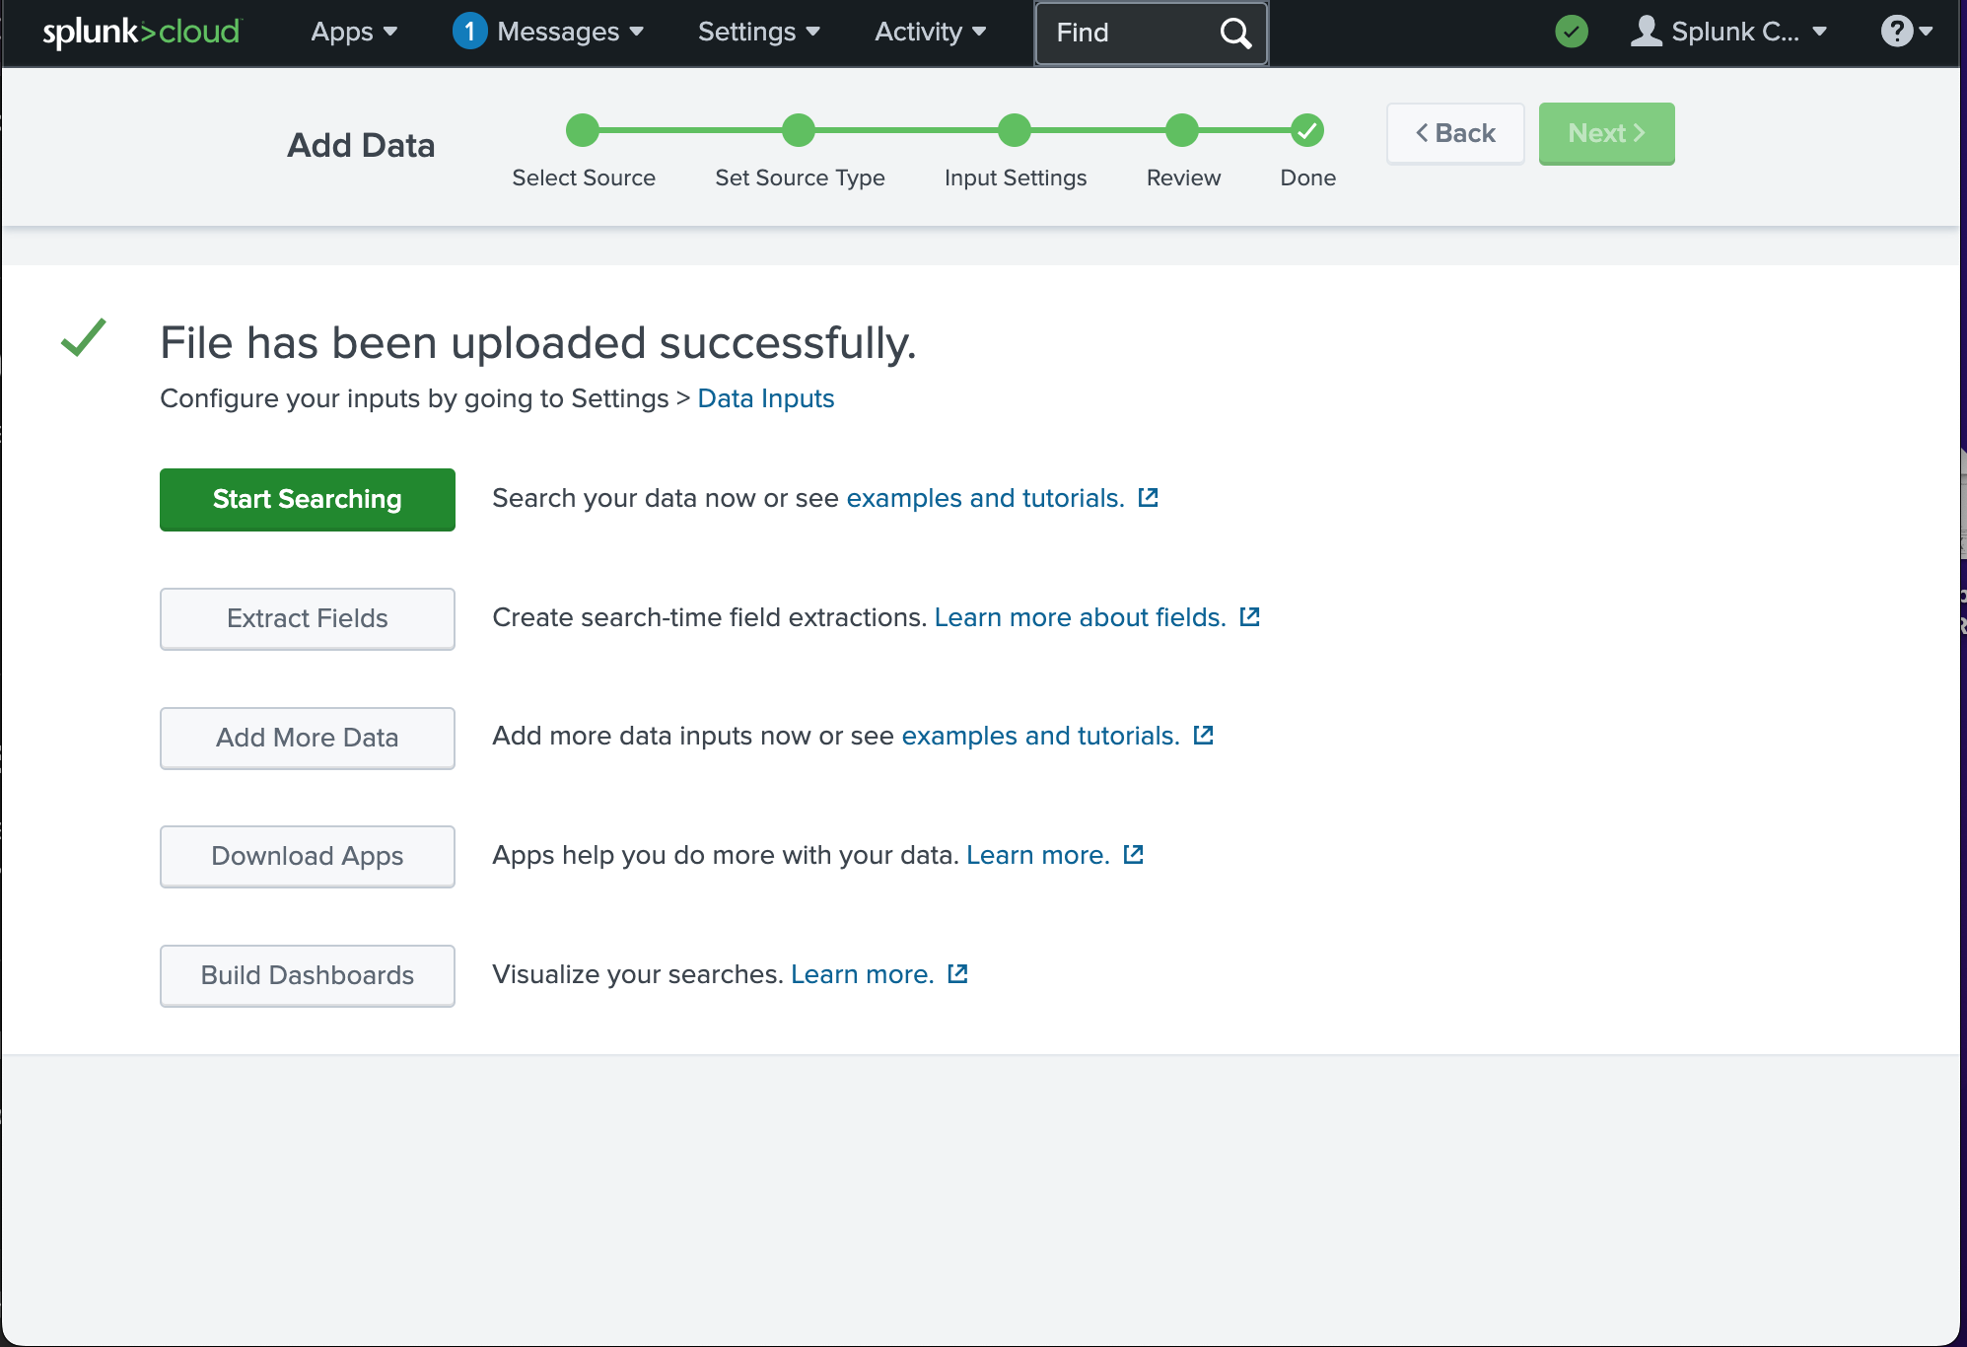Click the search magnifier icon

coord(1234,33)
